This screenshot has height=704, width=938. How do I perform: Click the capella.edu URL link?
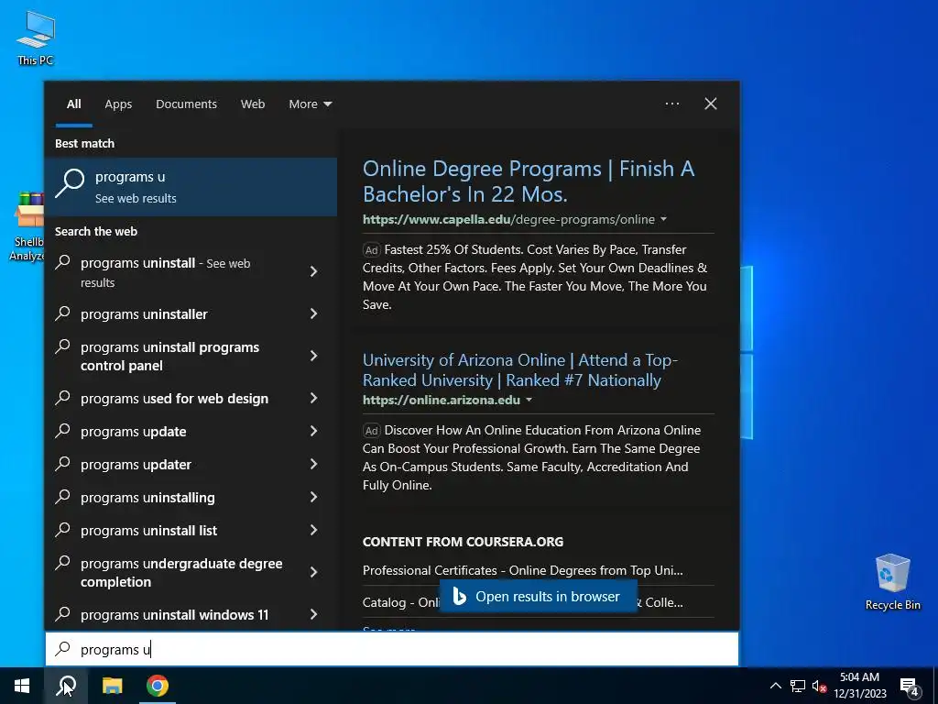(x=508, y=220)
